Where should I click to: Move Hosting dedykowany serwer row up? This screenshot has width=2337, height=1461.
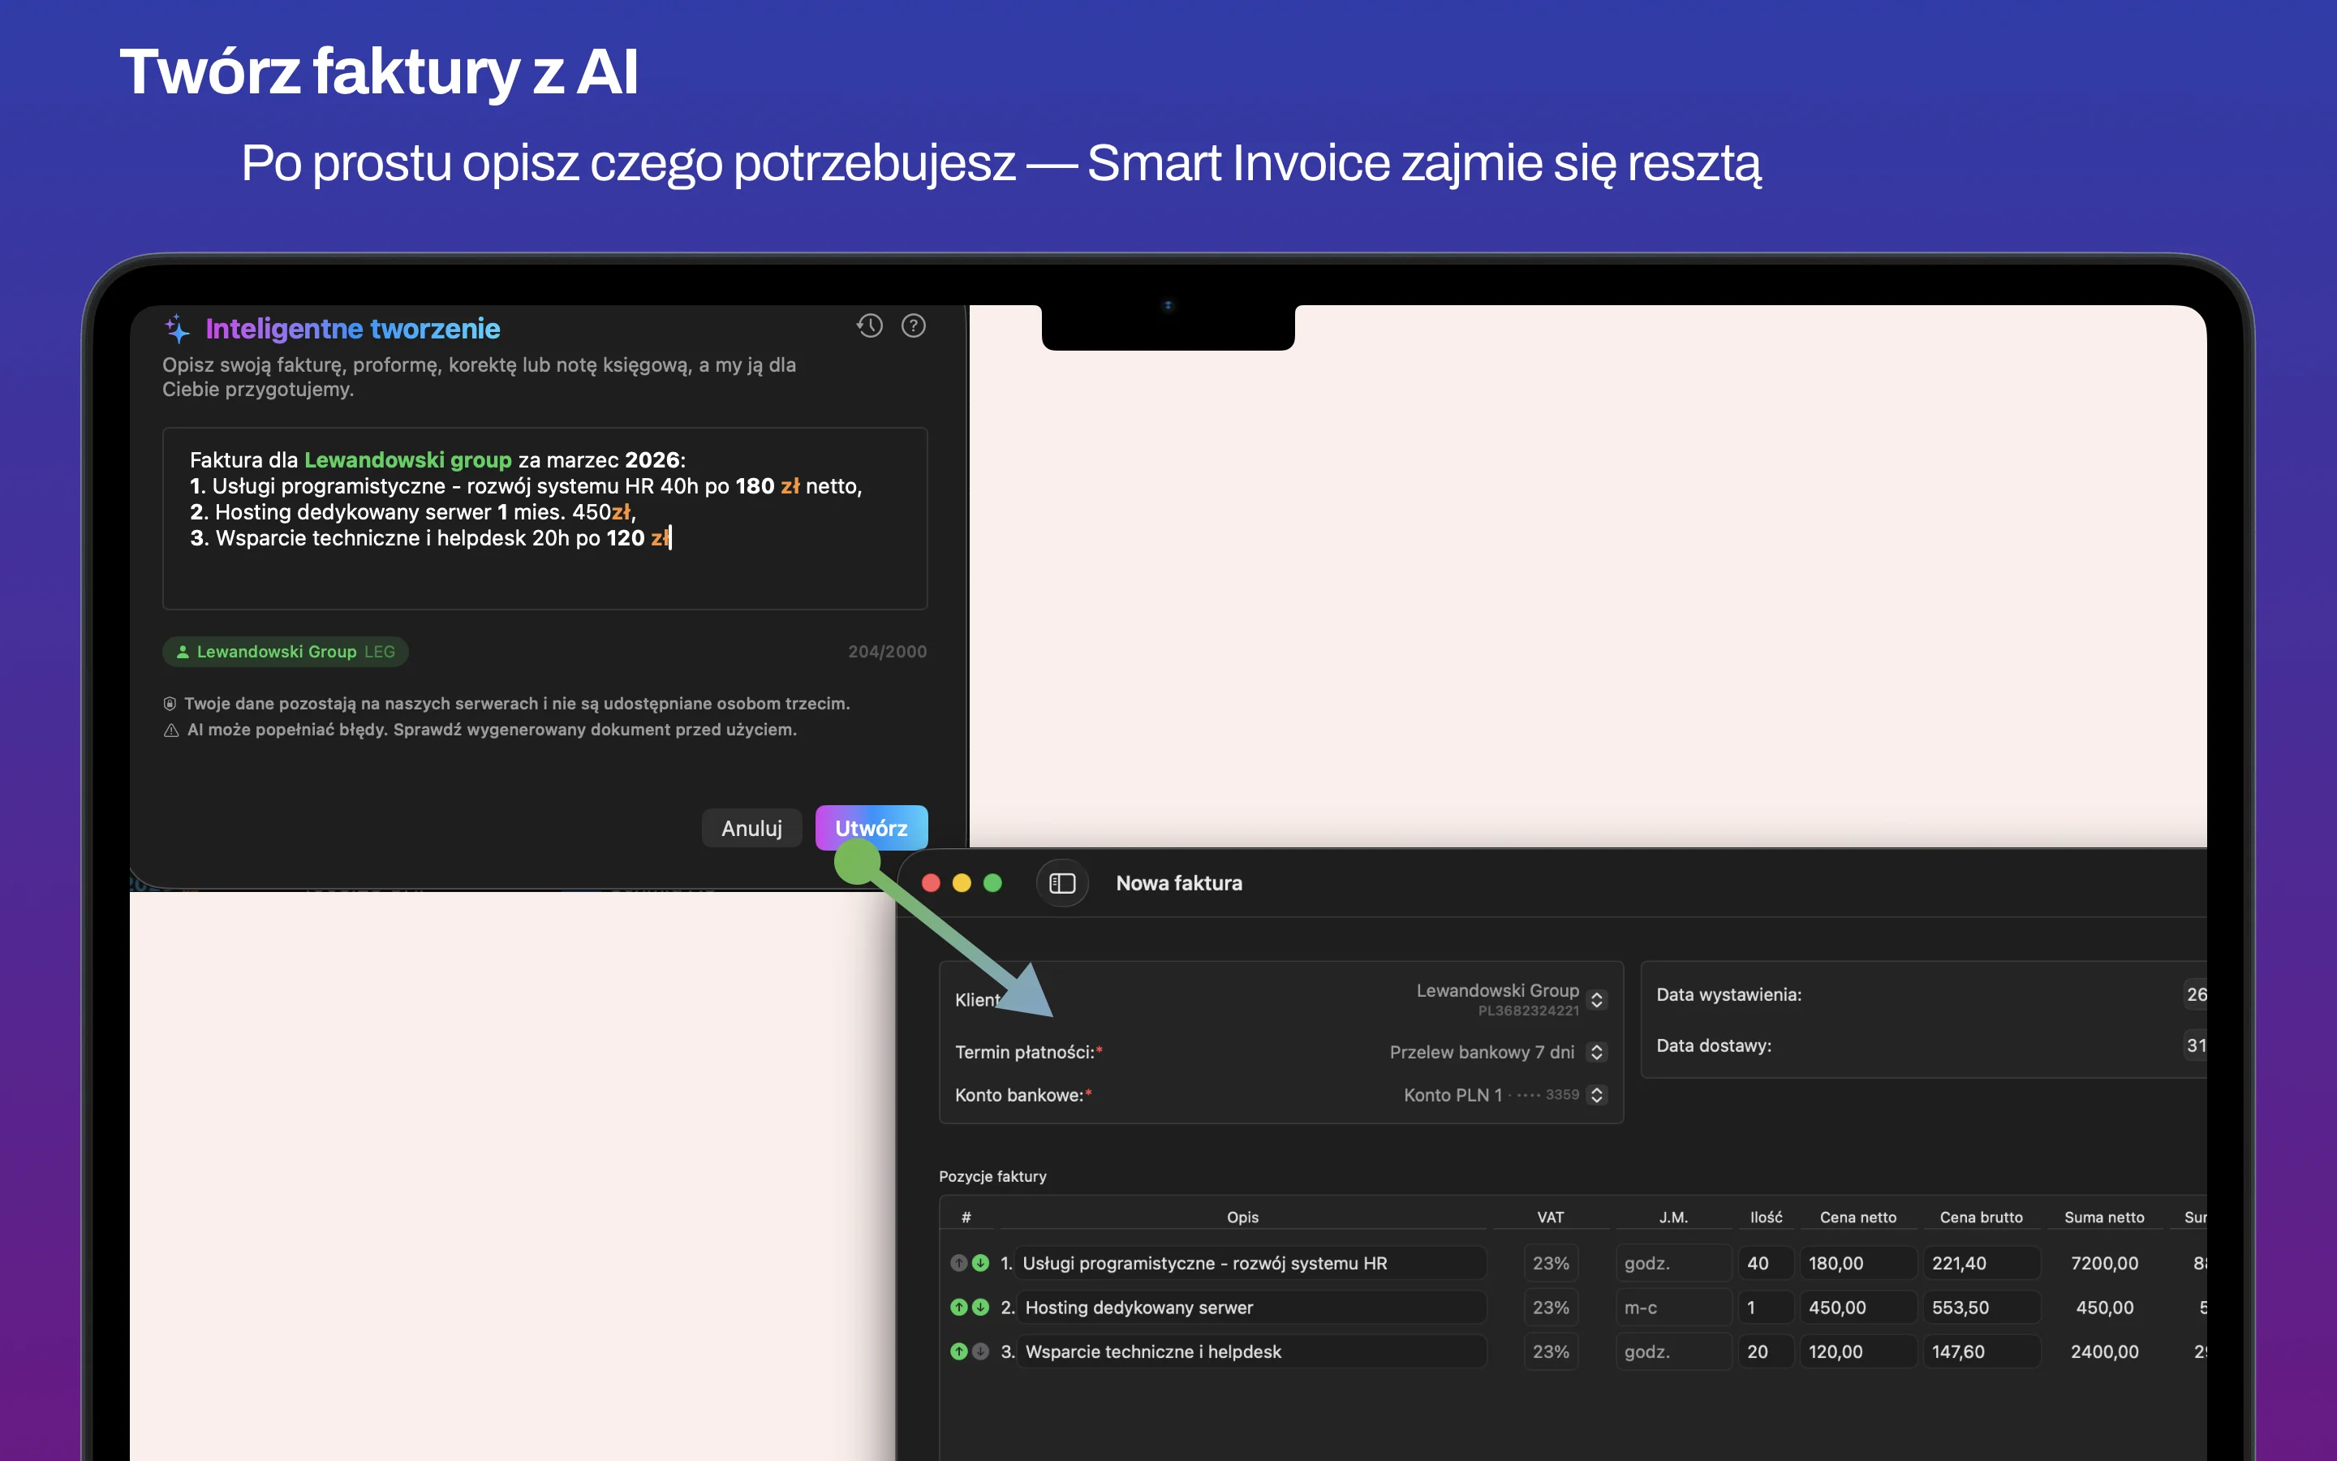tap(959, 1308)
